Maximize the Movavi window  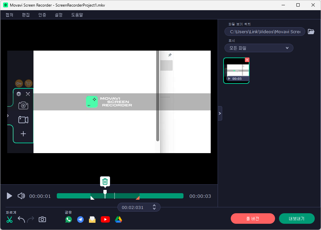[x=298, y=5]
